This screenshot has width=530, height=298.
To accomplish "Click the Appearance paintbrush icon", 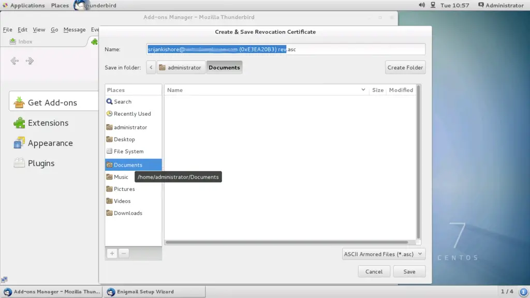I will coord(19,143).
